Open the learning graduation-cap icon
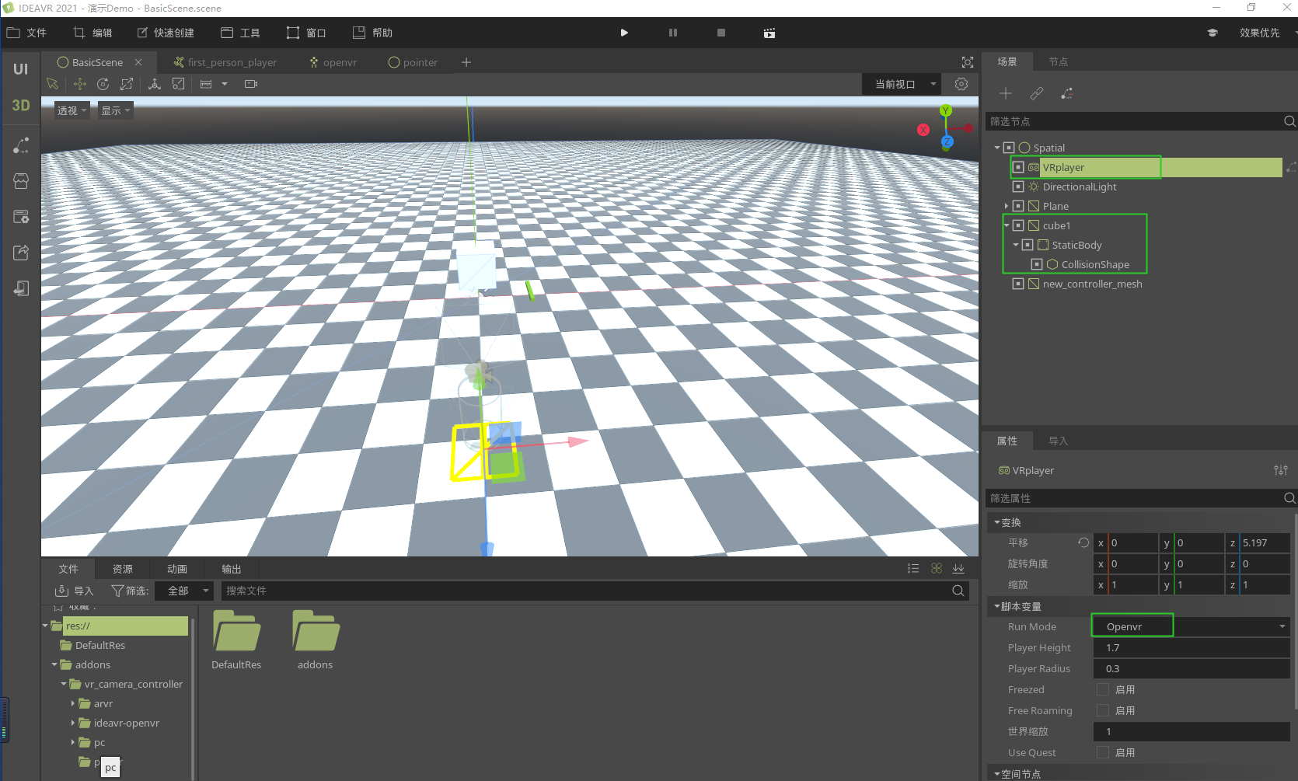Screen dimensions: 1298x781 point(1212,33)
